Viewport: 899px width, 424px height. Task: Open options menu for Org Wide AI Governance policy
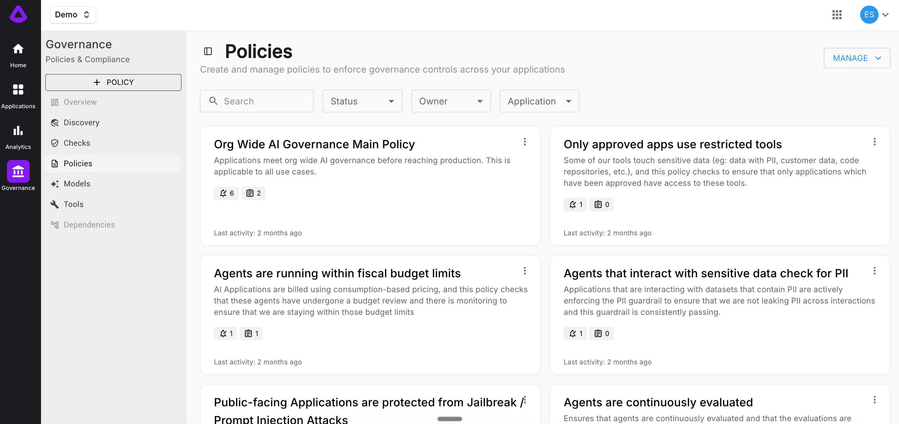click(x=525, y=142)
